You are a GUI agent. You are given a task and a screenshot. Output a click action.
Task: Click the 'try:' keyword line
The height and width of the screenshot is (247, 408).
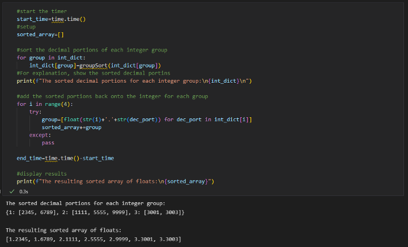(35, 112)
